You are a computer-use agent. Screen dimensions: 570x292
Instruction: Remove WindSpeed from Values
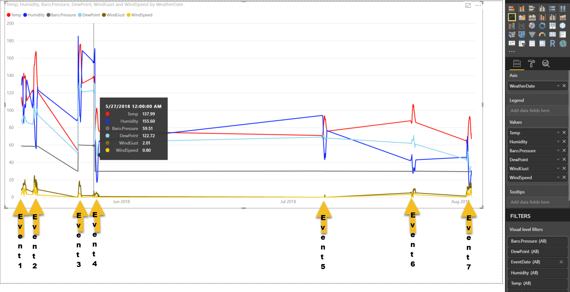coord(564,178)
